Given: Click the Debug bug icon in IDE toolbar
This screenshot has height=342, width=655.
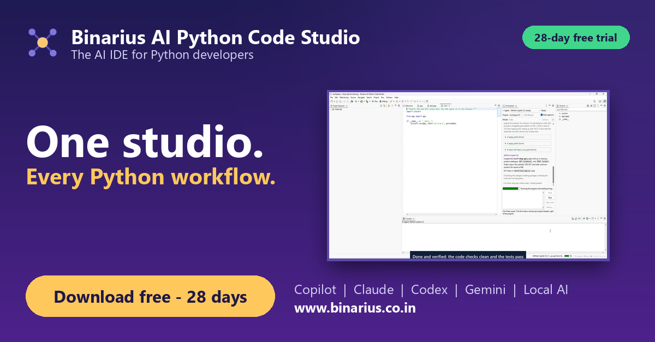Looking at the screenshot, I should tap(380, 101).
